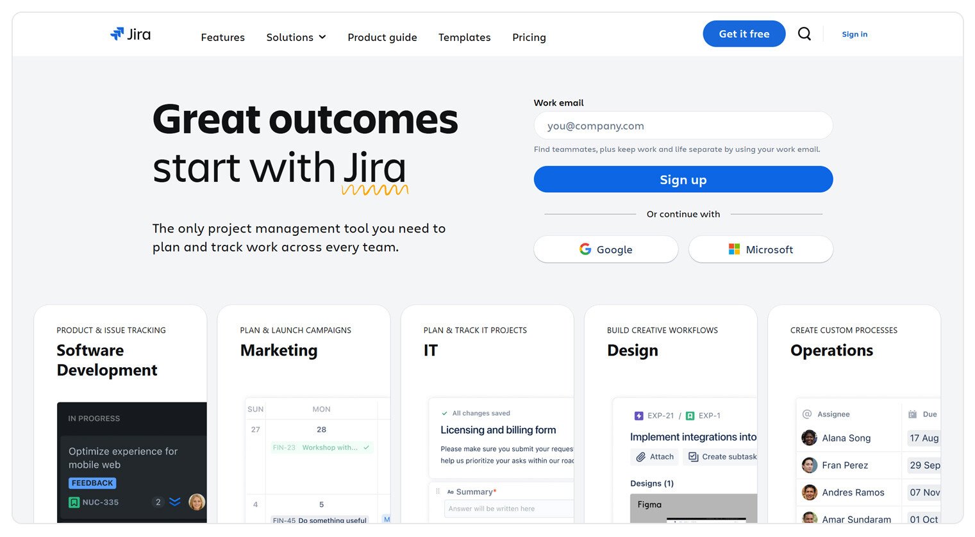Click the green bookmark icon beside NUC-335
Viewport: 975px width, 537px height.
pos(74,502)
